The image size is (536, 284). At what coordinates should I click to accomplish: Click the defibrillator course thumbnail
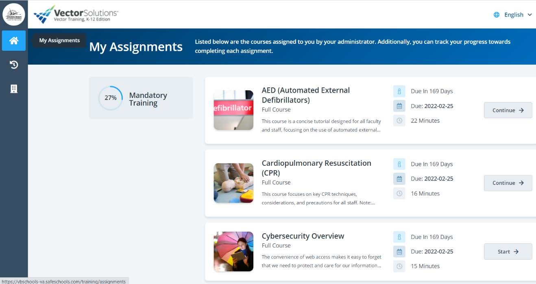click(233, 110)
